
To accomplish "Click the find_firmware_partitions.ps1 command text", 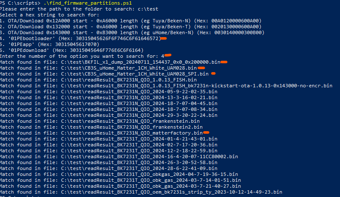I will (x=88, y=3).
